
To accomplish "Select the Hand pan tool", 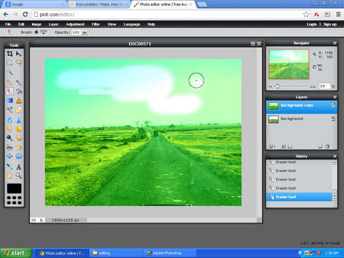I will tap(9, 175).
